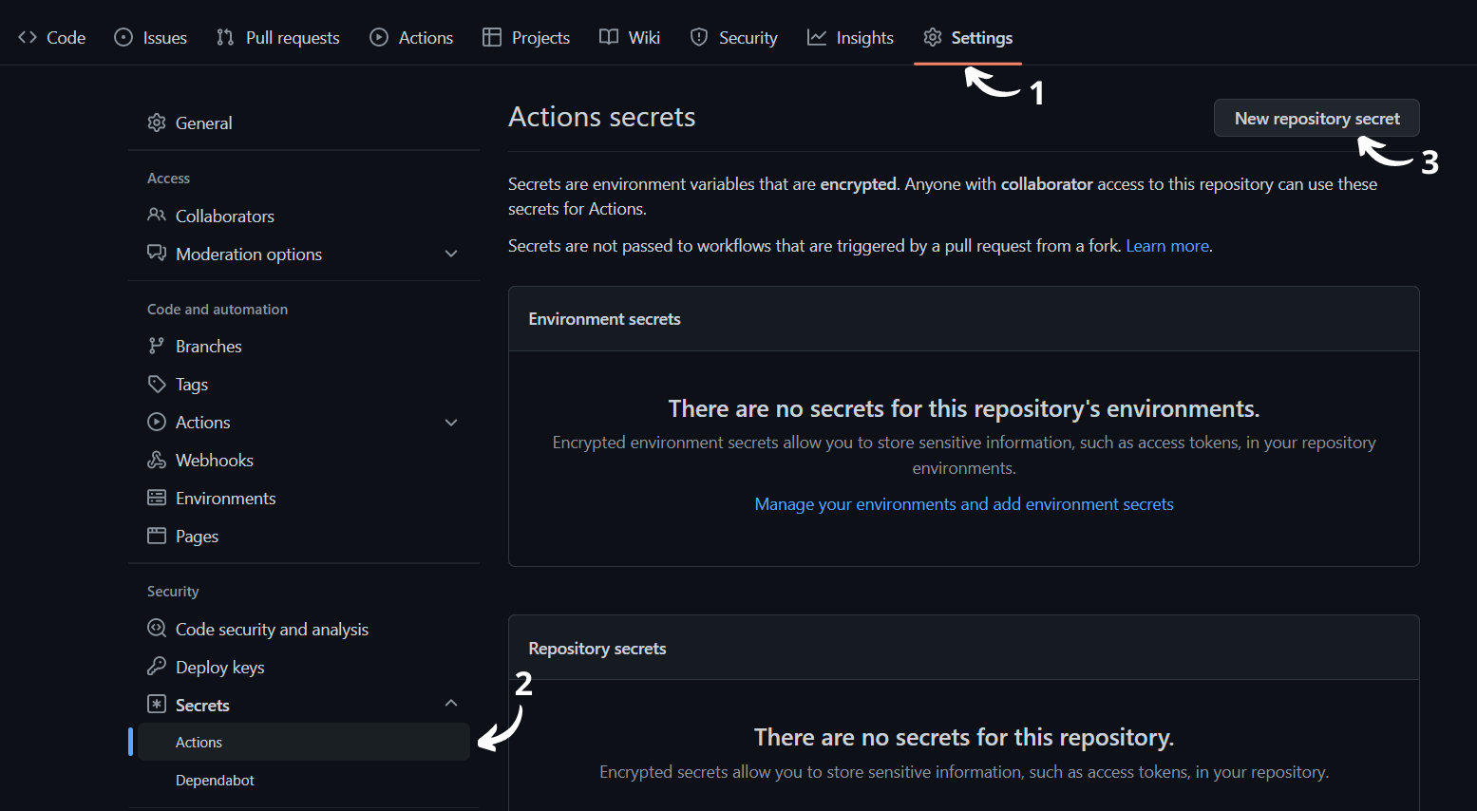The width and height of the screenshot is (1477, 811).
Task: Click the General gear icon in sidebar
Action: click(x=157, y=123)
